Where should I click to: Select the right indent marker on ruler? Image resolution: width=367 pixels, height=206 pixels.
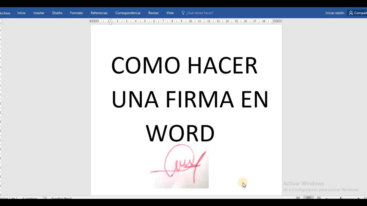pyautogui.click(x=273, y=22)
